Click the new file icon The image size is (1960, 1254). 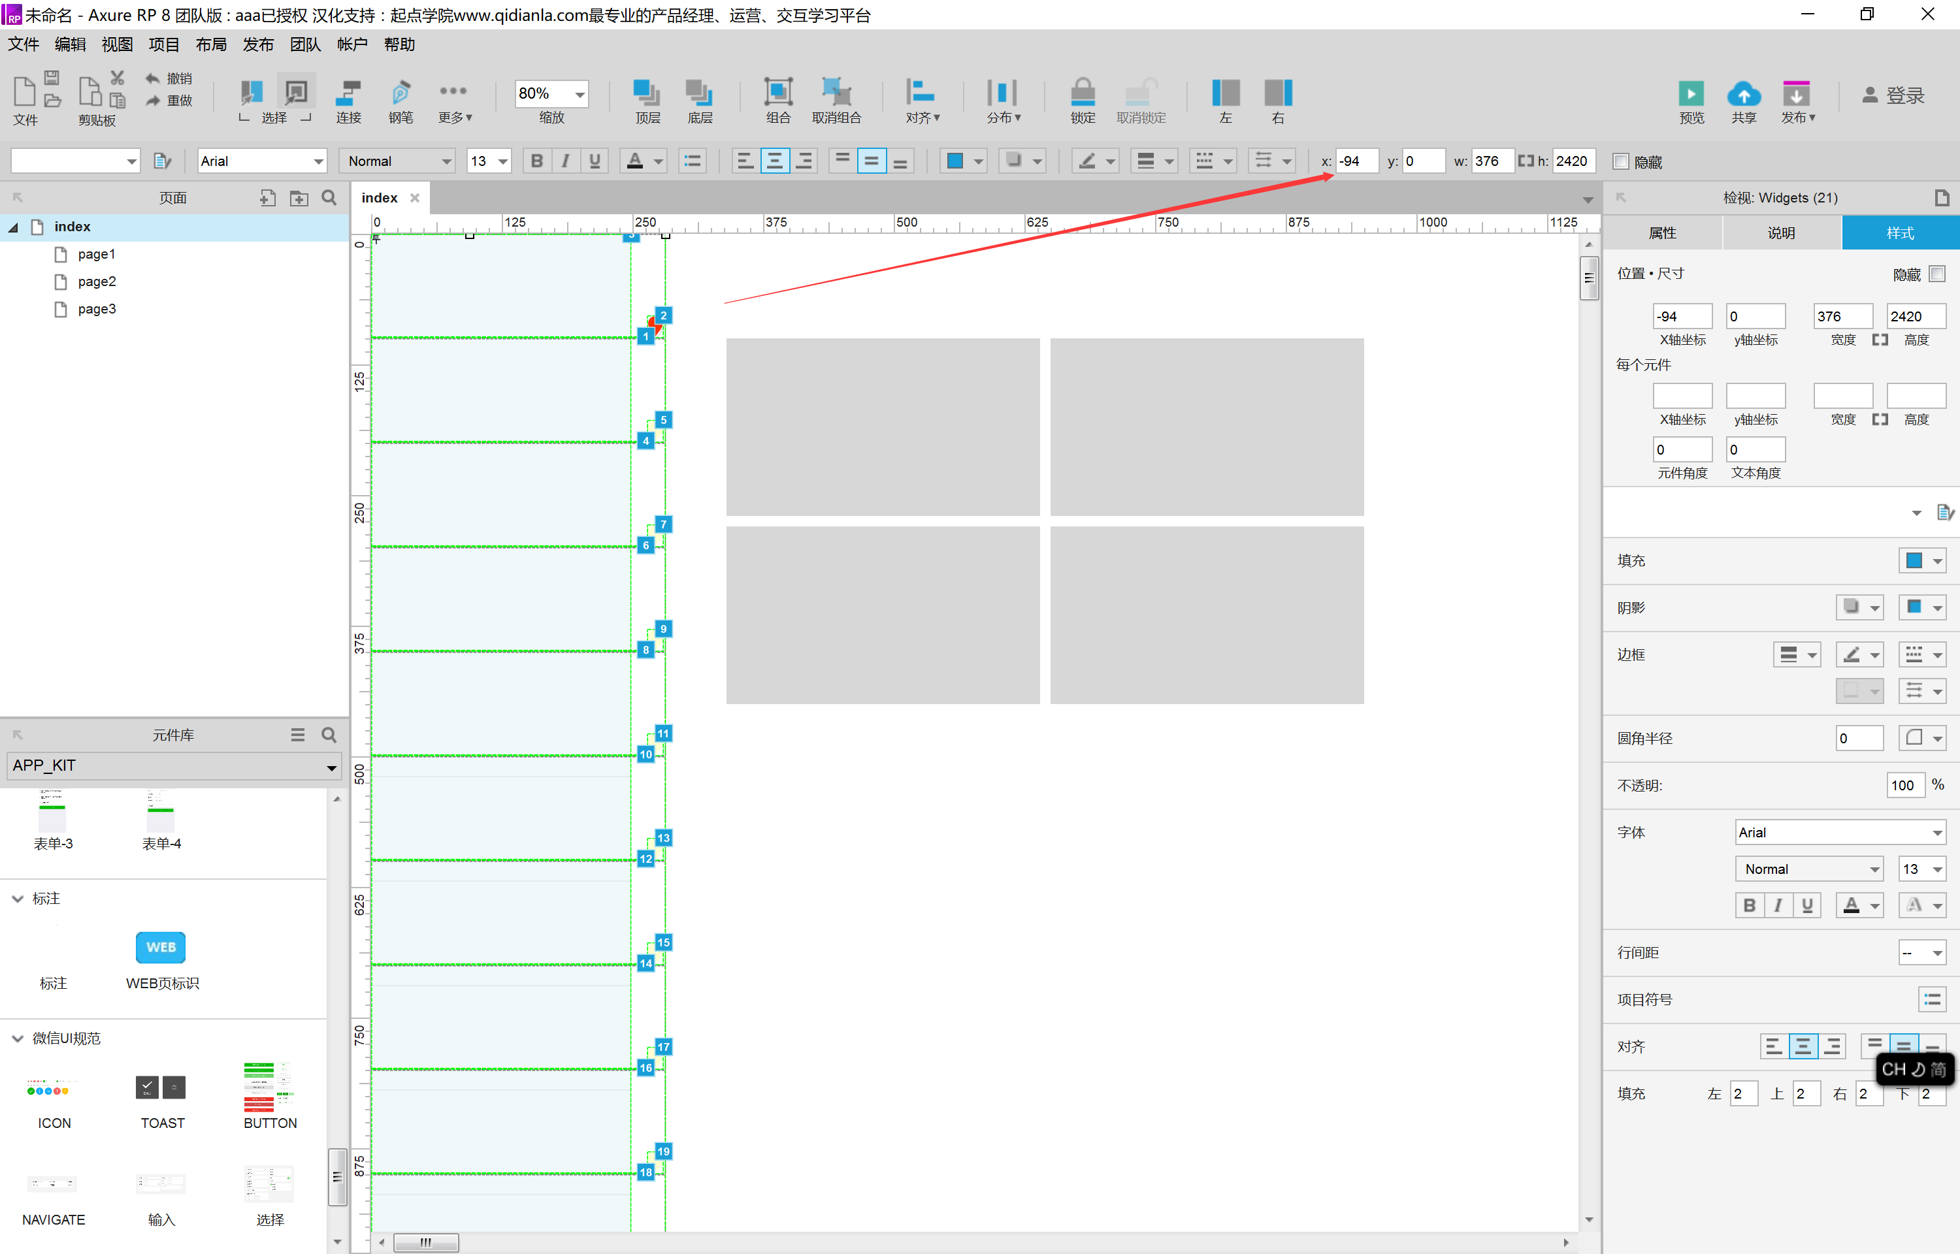click(24, 91)
